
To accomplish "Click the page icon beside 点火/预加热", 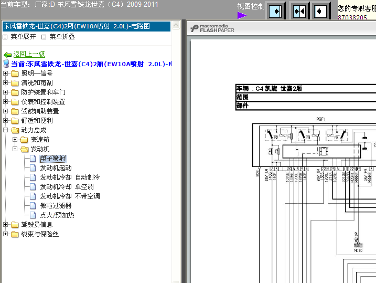I will click(33, 215).
